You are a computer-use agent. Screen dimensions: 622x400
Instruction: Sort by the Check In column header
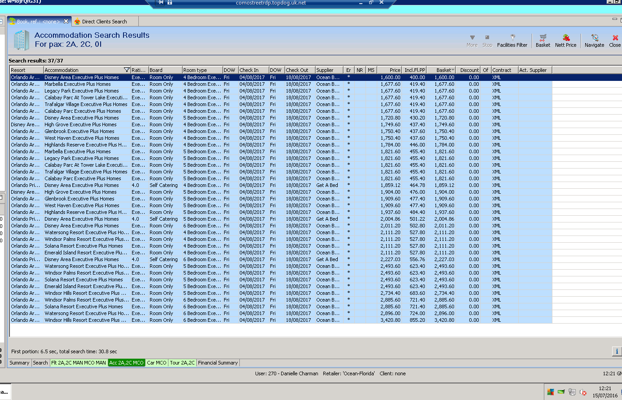coord(254,70)
